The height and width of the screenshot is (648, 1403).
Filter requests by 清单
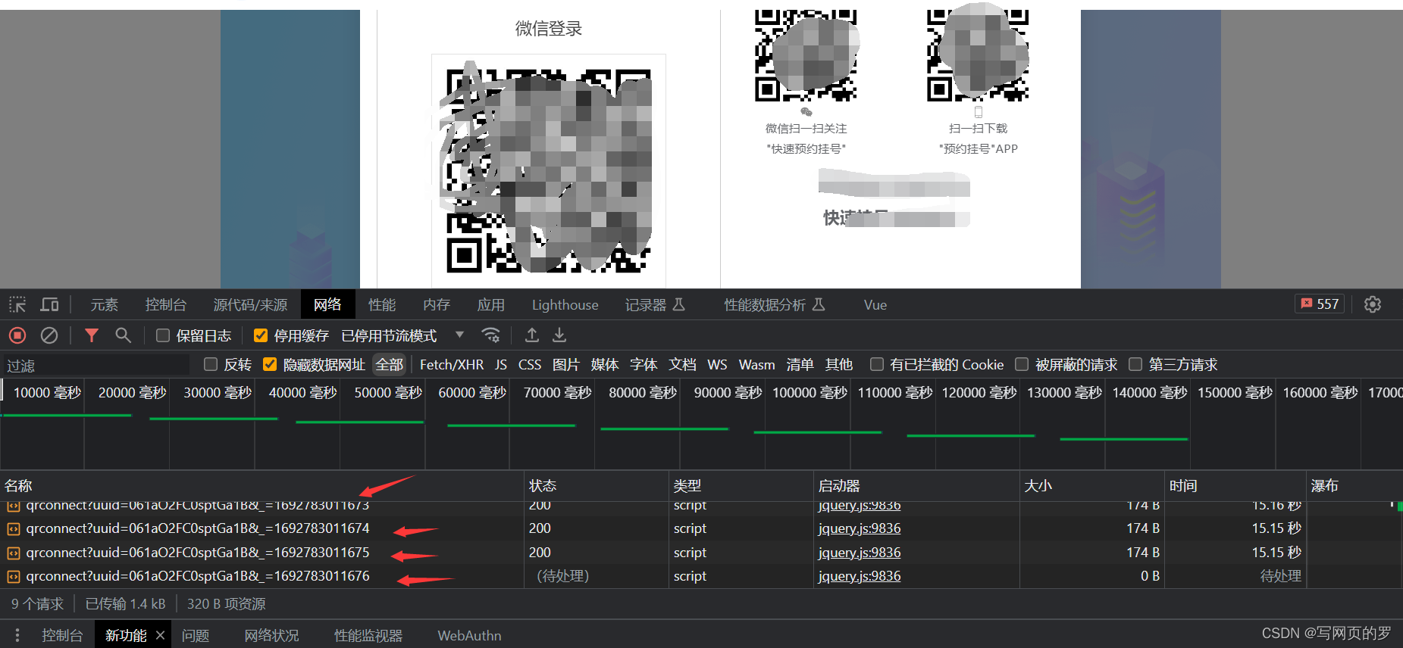[x=800, y=365]
